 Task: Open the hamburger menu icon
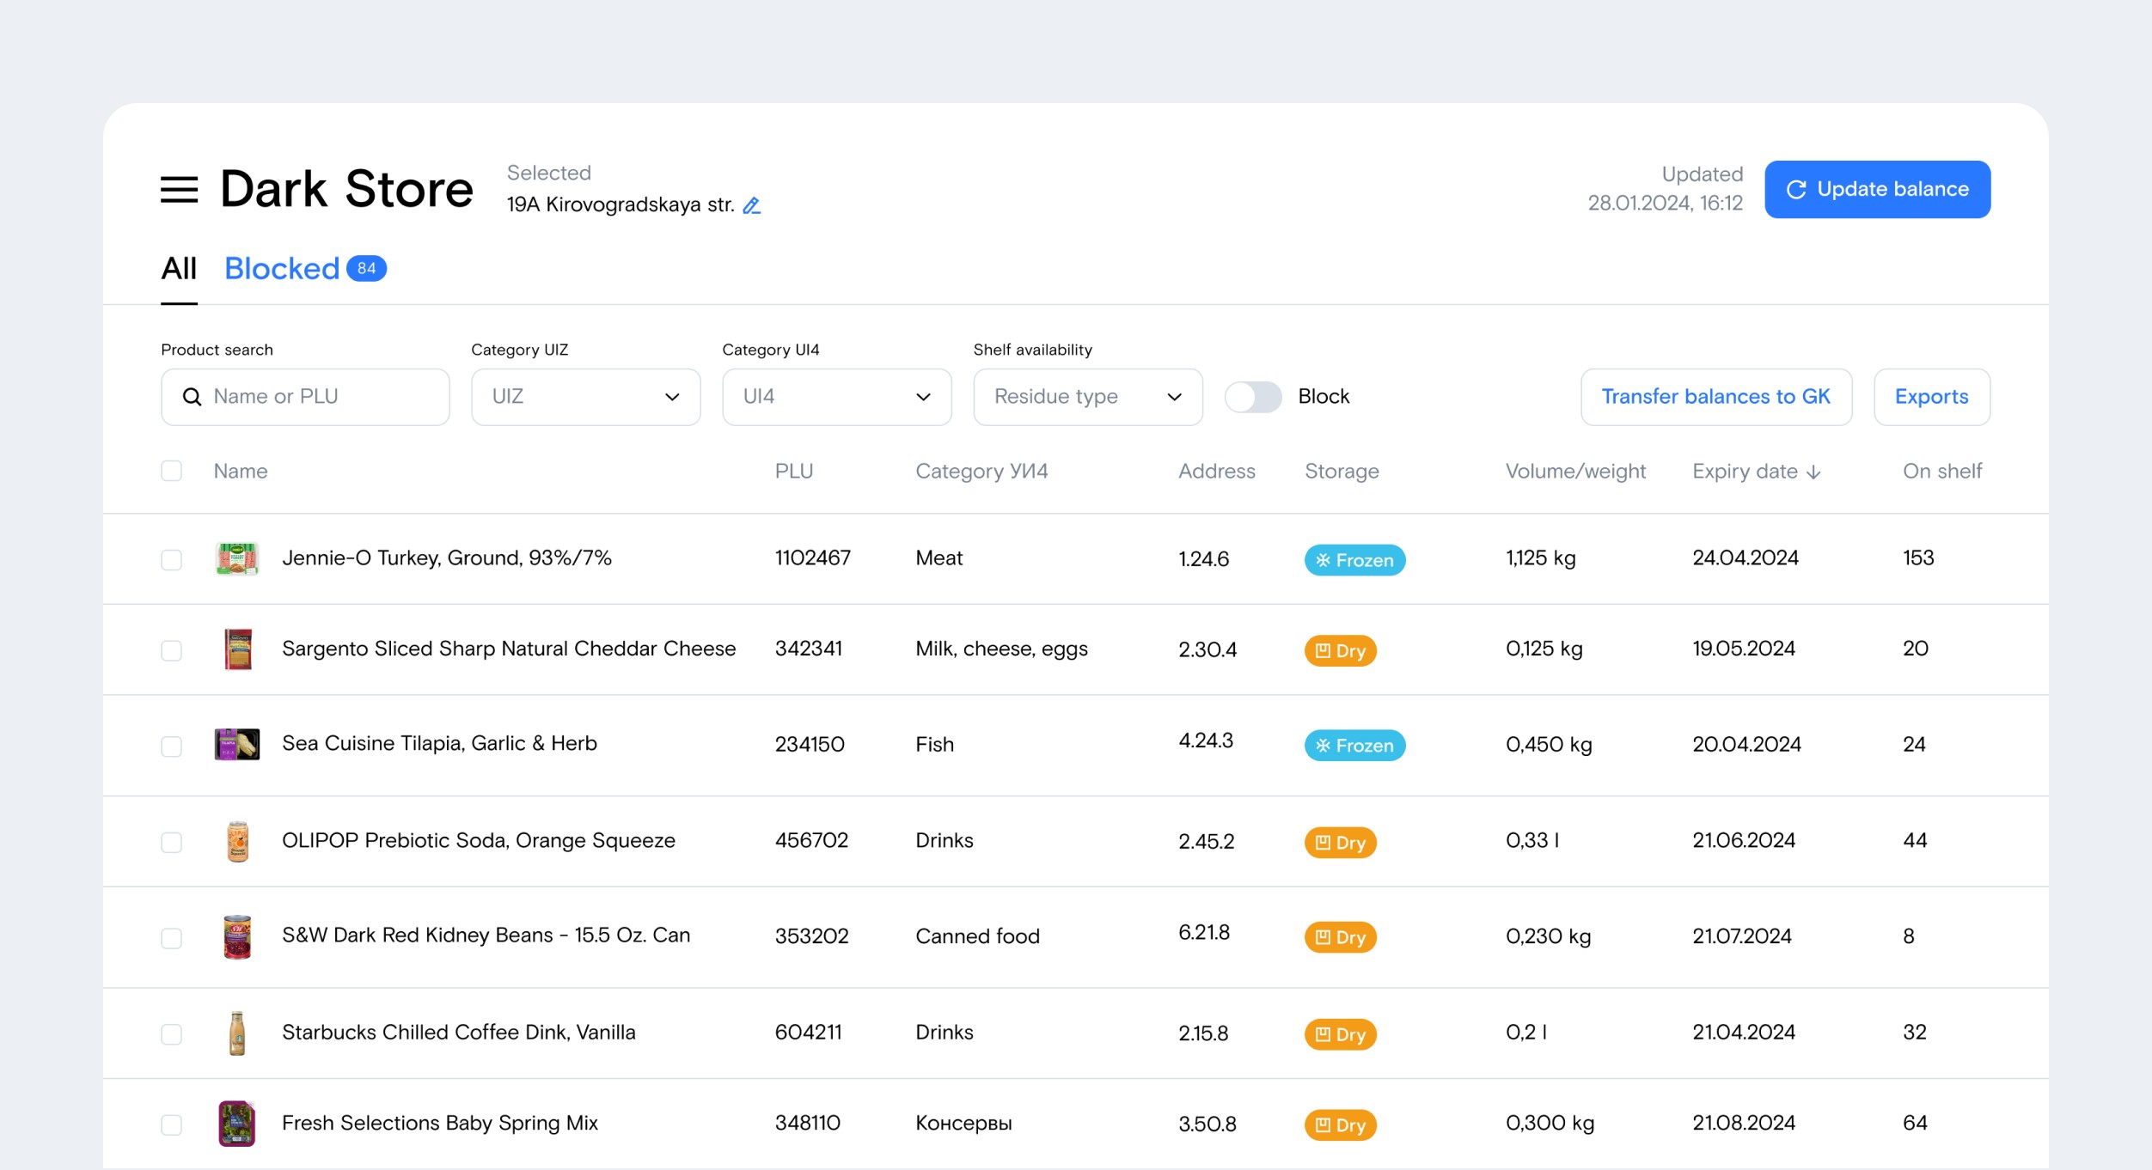coord(179,189)
